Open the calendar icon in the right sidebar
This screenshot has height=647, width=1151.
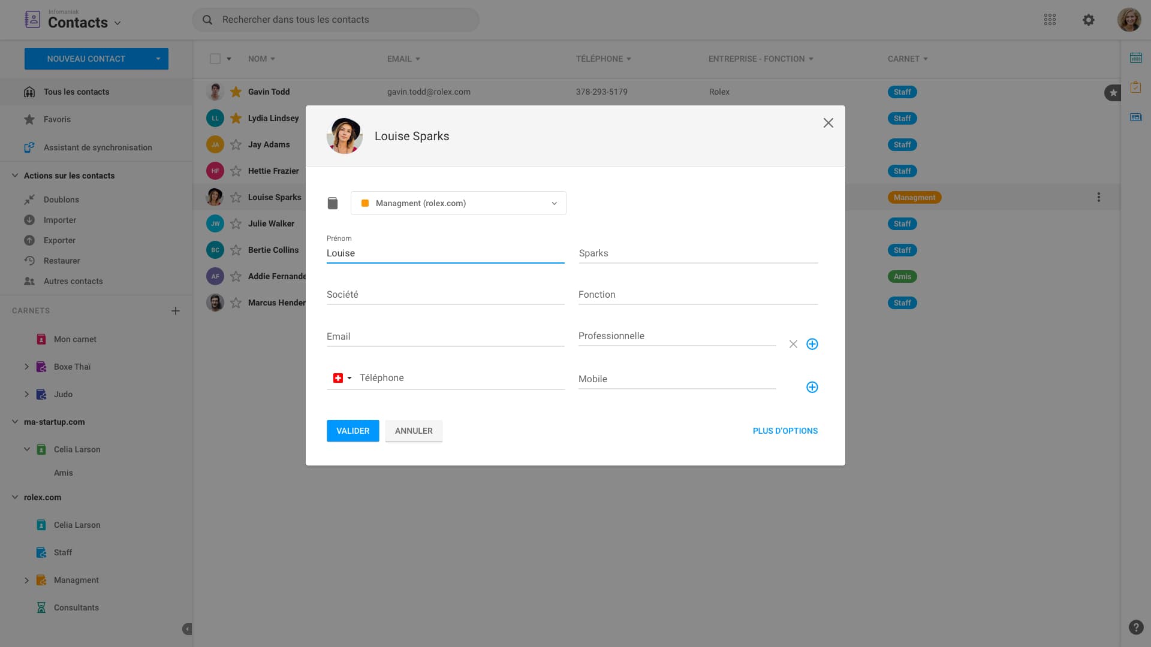coord(1135,58)
